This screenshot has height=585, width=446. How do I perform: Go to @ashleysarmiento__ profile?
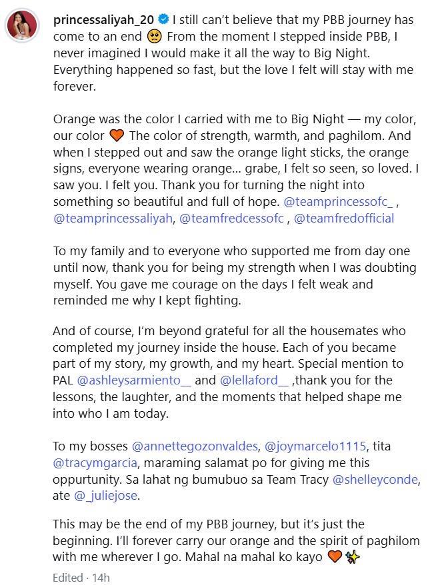134,380
